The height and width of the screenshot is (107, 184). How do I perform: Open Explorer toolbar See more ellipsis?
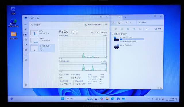coord(146,29)
